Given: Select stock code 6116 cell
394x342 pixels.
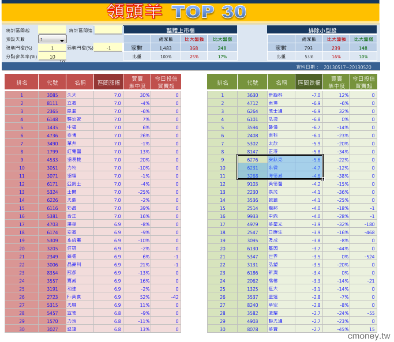Looking at the screenshot, I should [52, 208].
